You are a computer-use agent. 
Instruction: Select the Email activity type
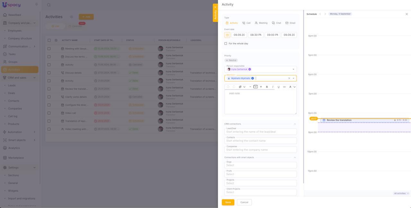tap(290, 23)
